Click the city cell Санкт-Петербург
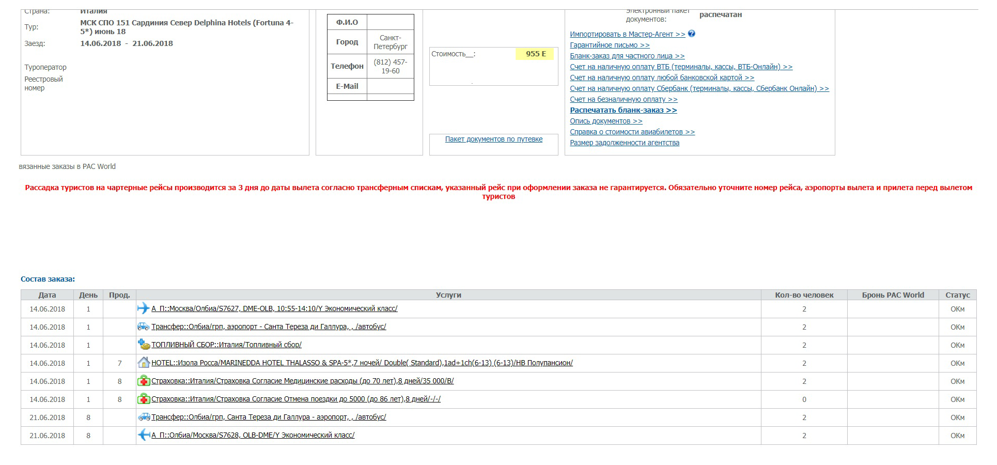Viewport: 997px width, 465px height. (x=391, y=42)
